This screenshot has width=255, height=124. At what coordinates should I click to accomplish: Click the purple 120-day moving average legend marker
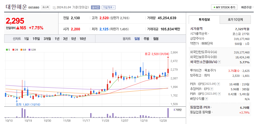tap(29, 50)
